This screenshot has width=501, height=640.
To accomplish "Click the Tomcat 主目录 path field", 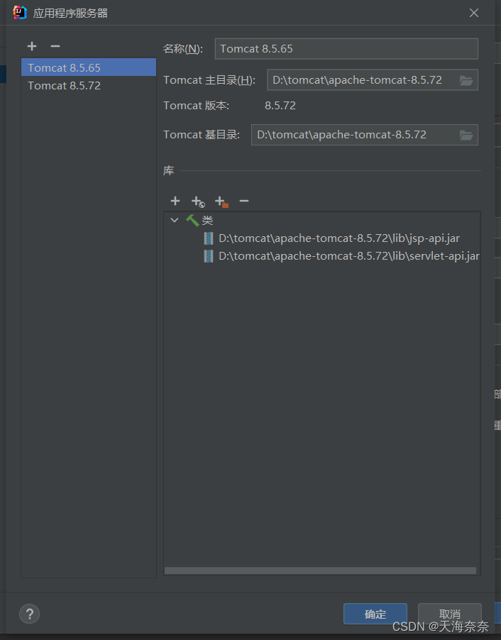I will pos(360,80).
